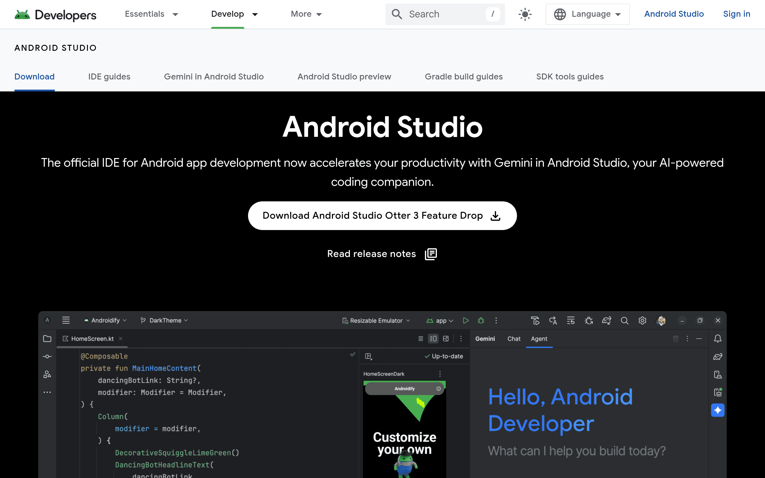Click the Search input field
This screenshot has height=478, width=765.
pos(445,14)
